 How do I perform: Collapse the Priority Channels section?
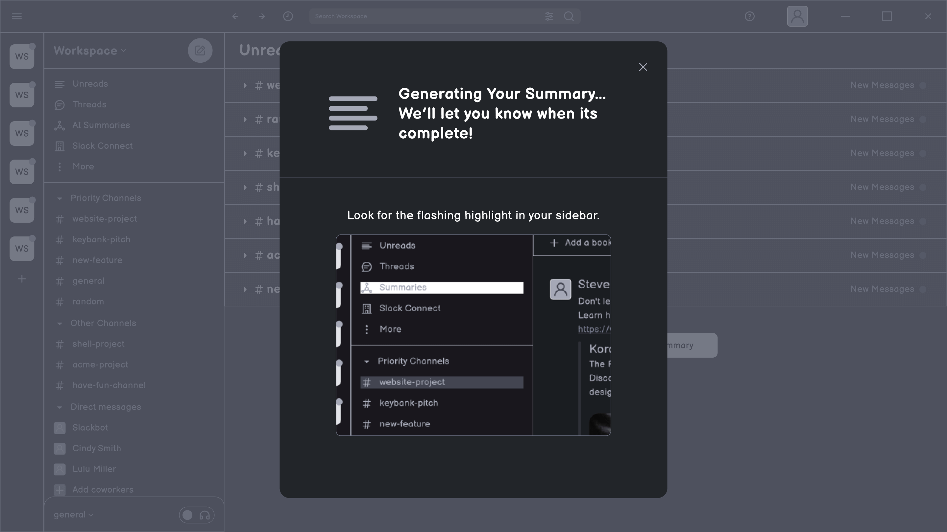tap(60, 198)
